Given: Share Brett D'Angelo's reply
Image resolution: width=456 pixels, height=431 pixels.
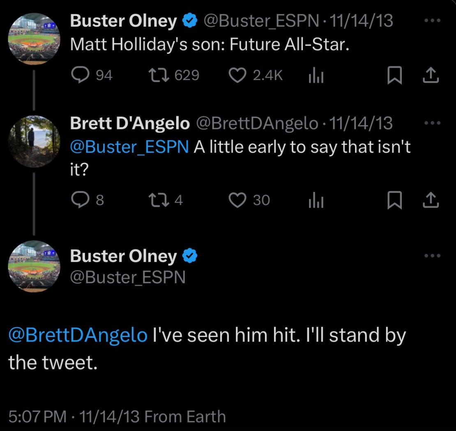Looking at the screenshot, I should coord(431,200).
